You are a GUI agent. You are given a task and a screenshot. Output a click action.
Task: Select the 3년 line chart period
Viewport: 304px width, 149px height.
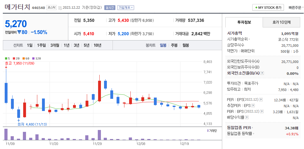[76, 45]
